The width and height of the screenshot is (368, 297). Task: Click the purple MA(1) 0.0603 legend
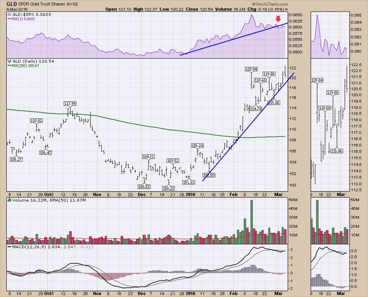pos(21,19)
